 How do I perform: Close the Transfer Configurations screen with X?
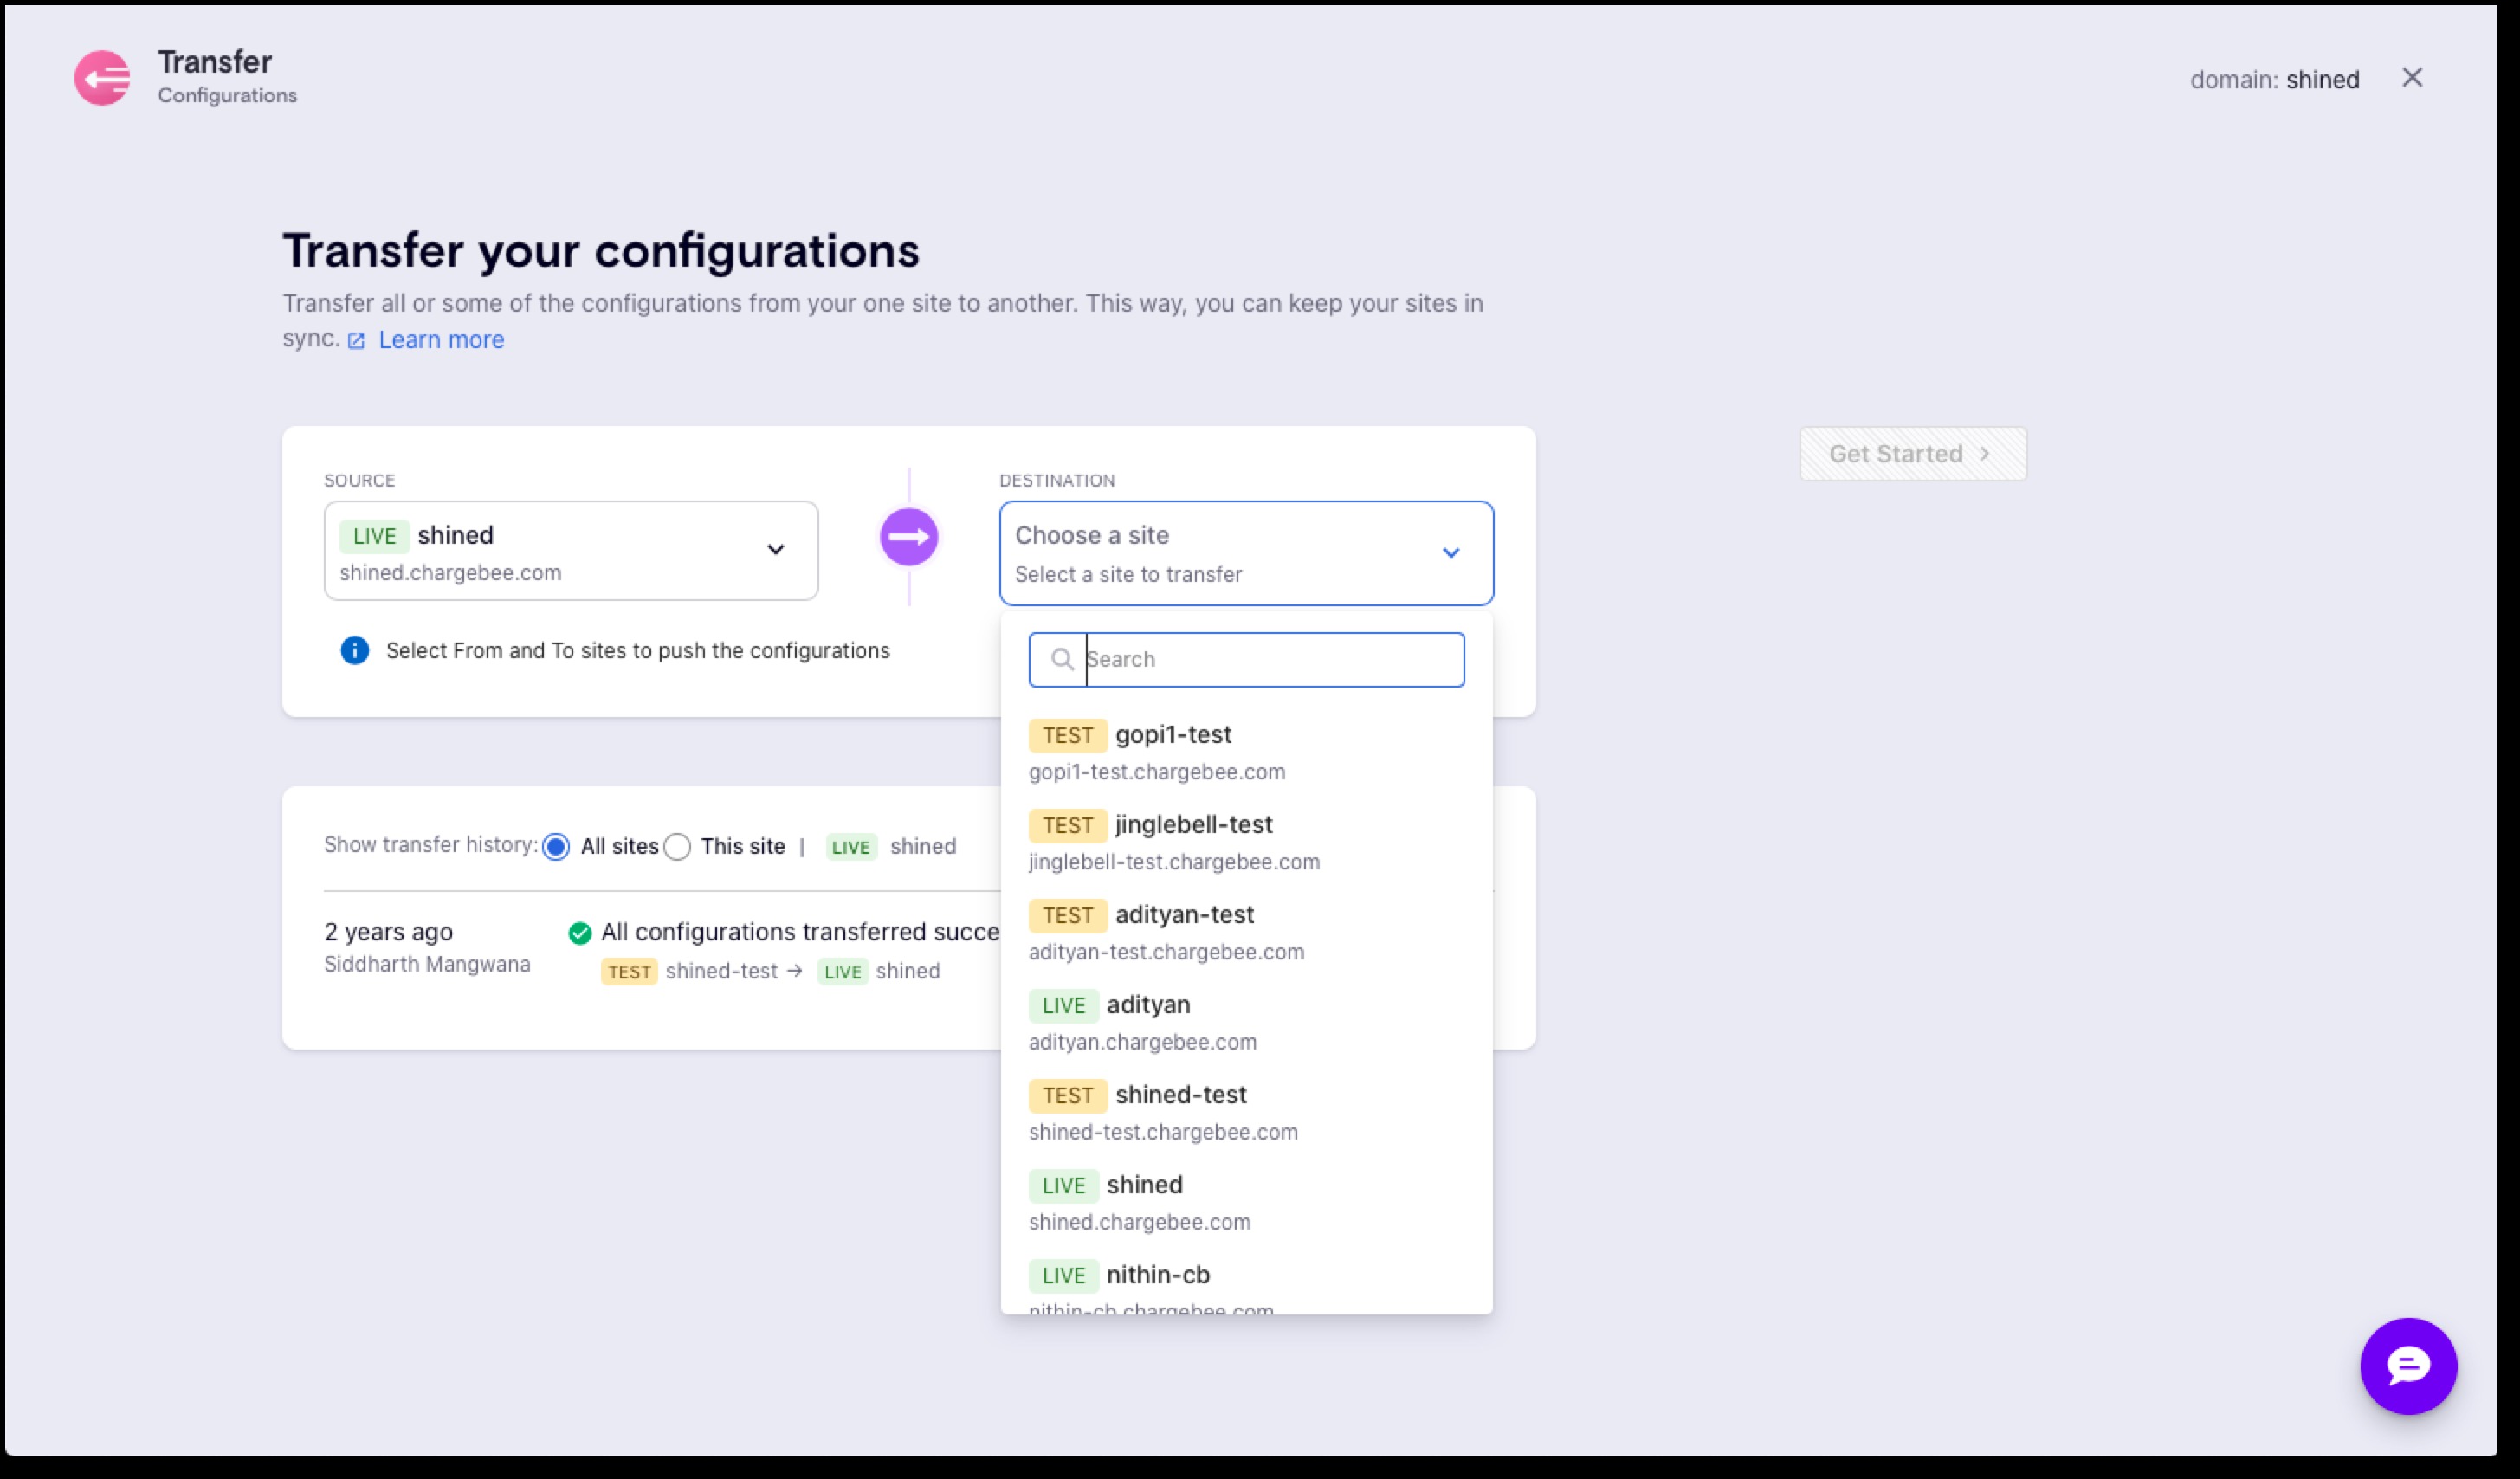pos(2411,78)
